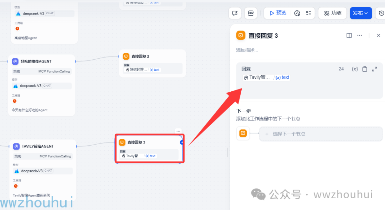Click the TAVILY智搜AGENT node icon
This screenshot has width=385, height=210.
coord(16,146)
